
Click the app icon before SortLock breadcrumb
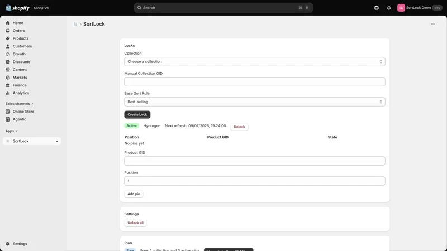click(x=75, y=24)
